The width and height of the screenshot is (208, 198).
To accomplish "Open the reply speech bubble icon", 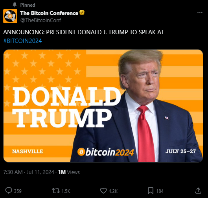I will click(9, 191).
